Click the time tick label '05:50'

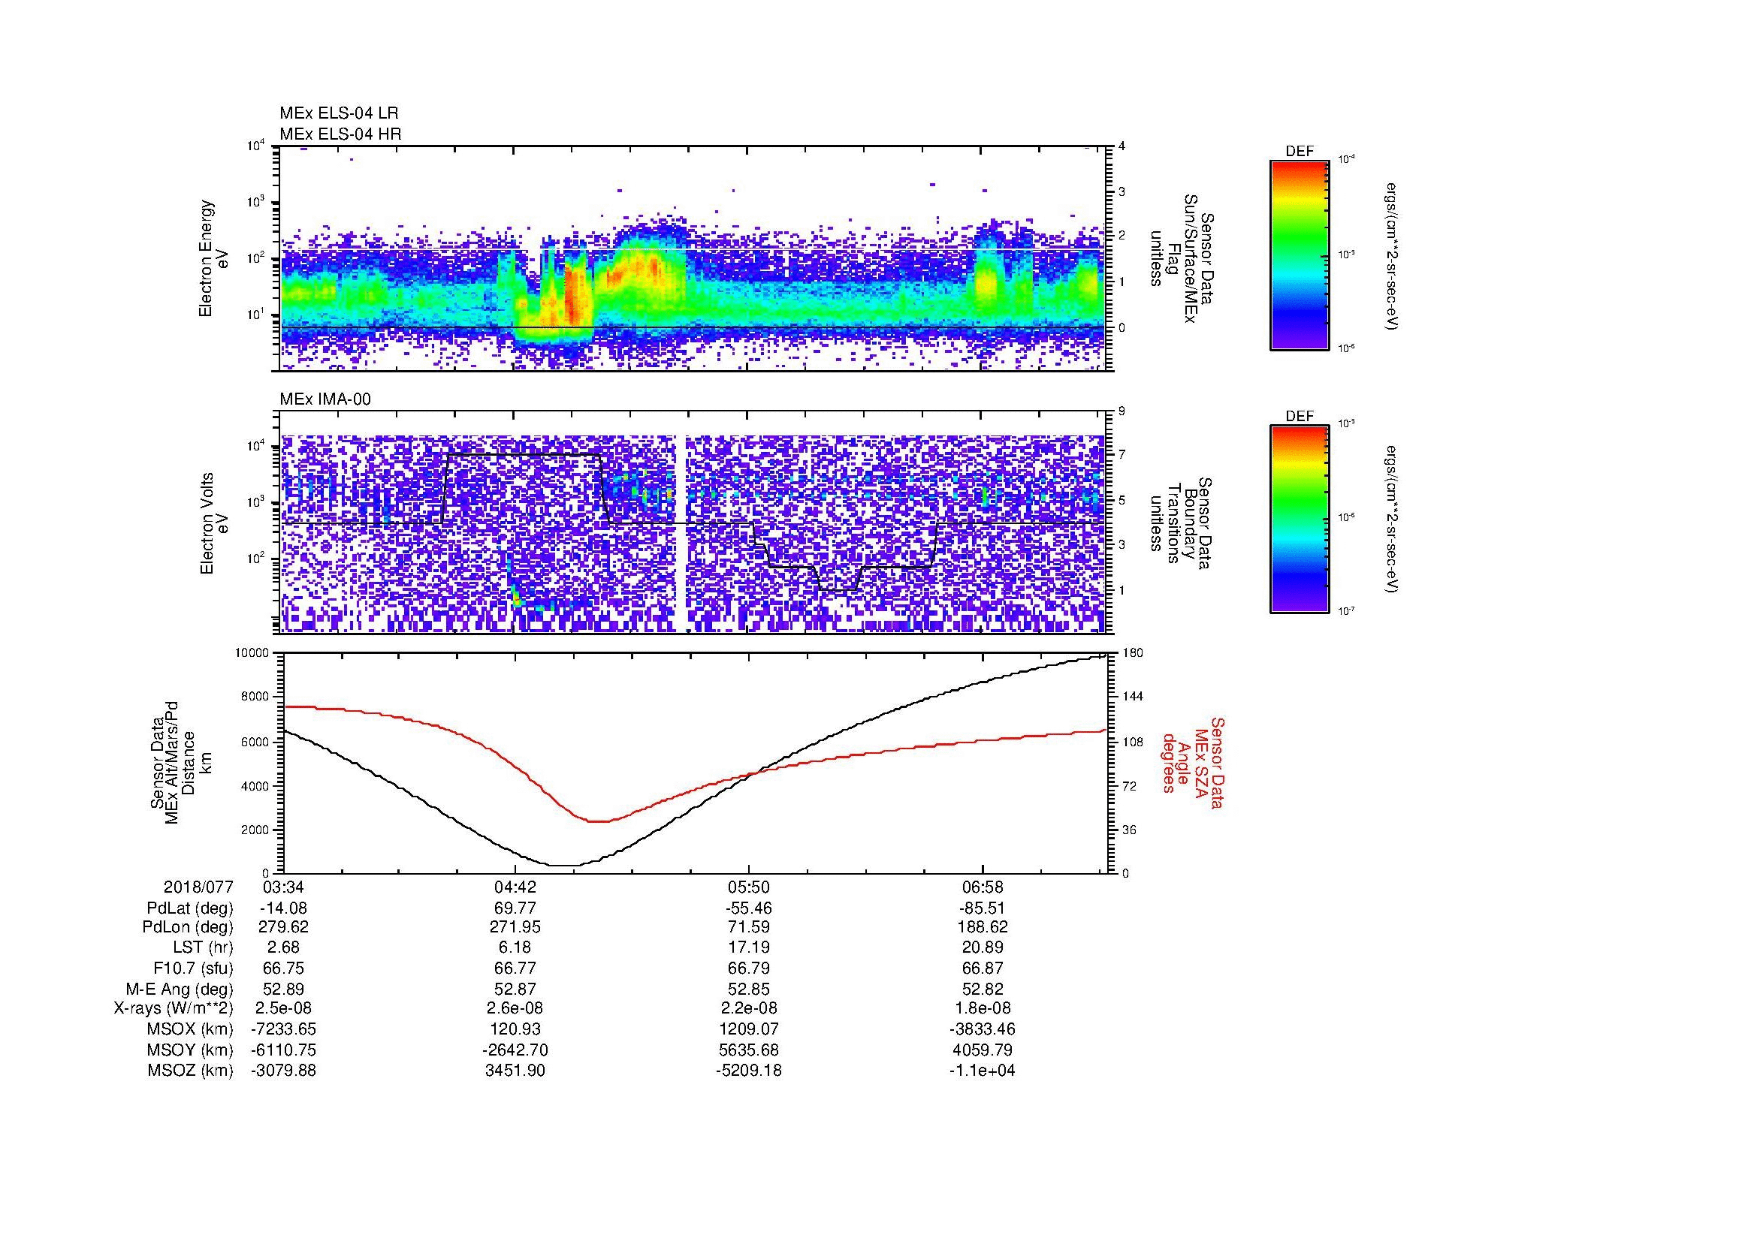(749, 887)
